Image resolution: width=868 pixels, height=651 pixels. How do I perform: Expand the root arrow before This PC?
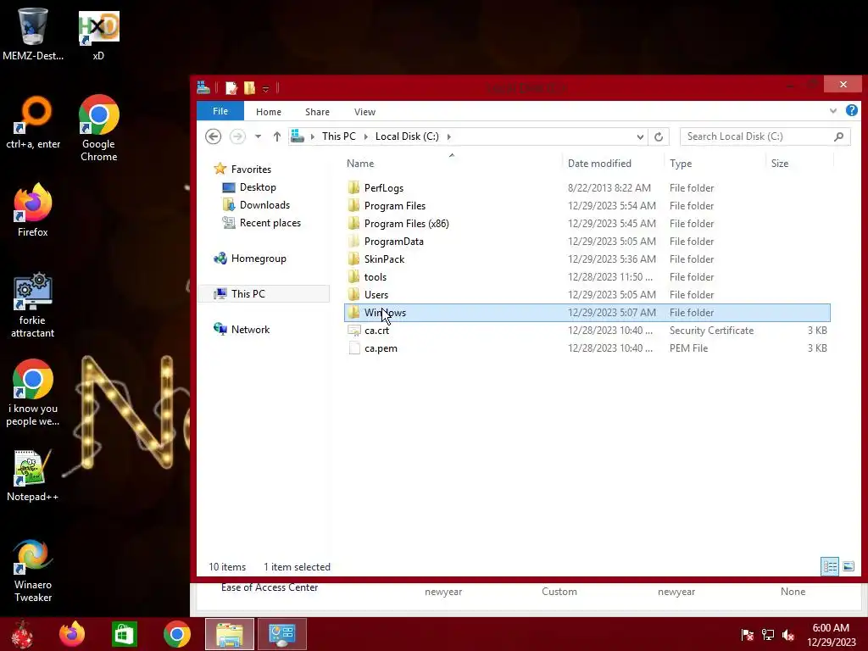coord(313,136)
